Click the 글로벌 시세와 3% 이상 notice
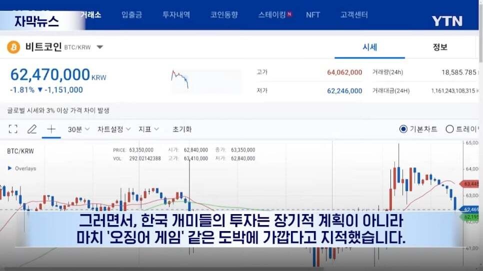 click(58, 110)
